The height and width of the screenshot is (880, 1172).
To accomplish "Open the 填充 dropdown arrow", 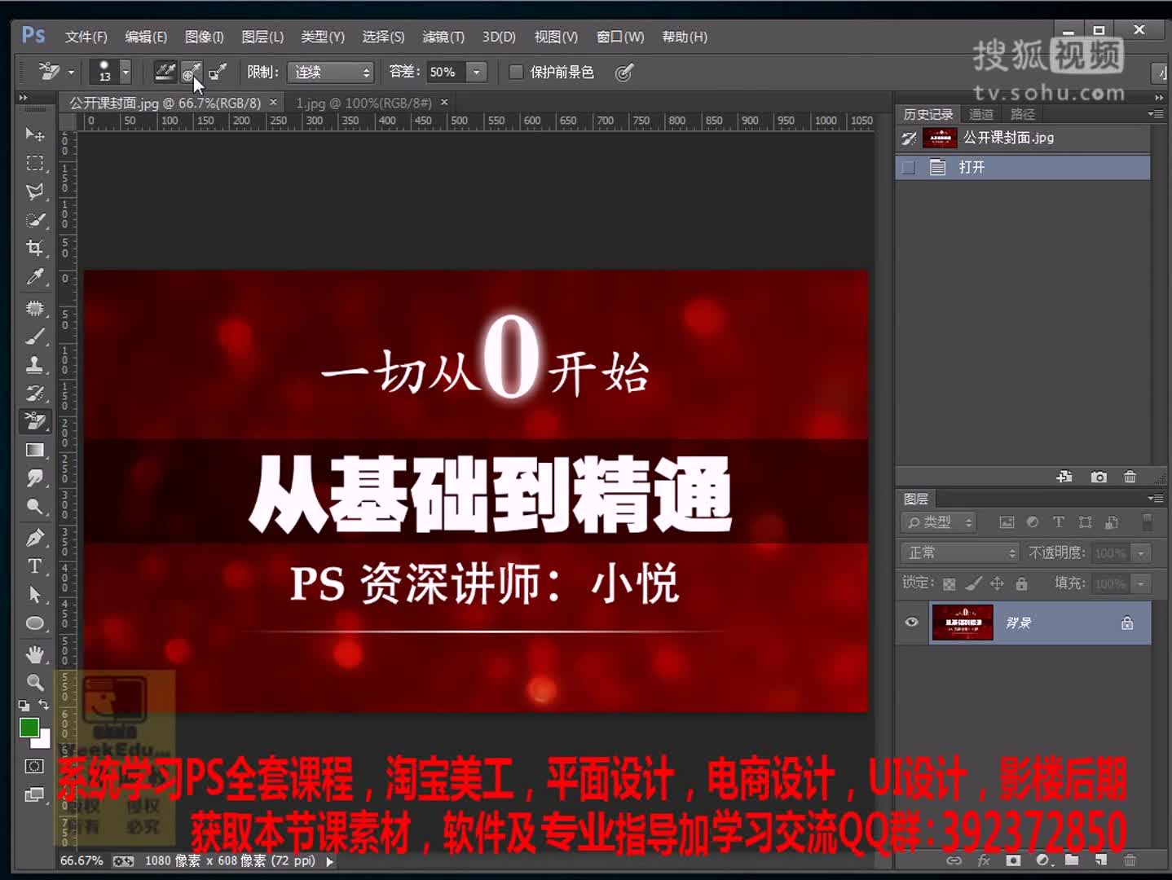I will (x=1142, y=584).
